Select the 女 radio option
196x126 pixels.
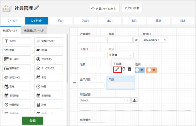point(151,70)
